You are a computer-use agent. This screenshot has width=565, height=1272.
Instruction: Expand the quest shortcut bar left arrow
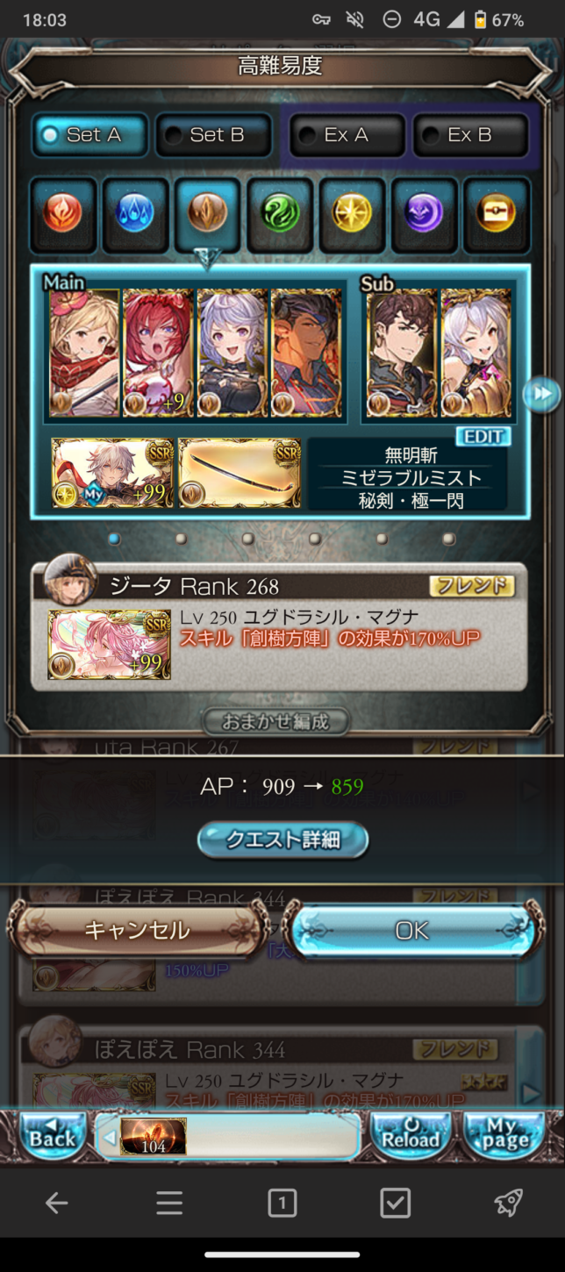[x=109, y=1138]
